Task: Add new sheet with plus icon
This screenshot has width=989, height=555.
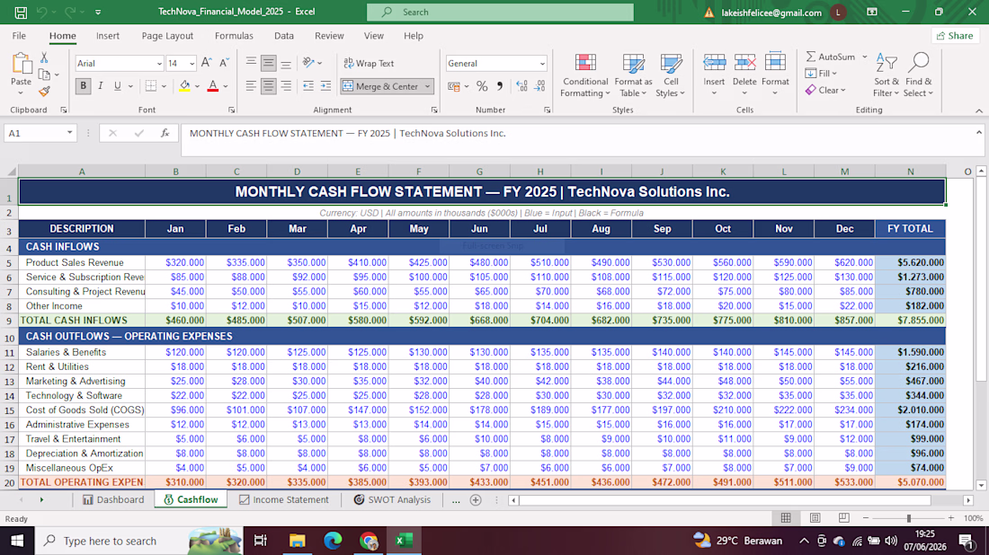Action: click(x=476, y=500)
